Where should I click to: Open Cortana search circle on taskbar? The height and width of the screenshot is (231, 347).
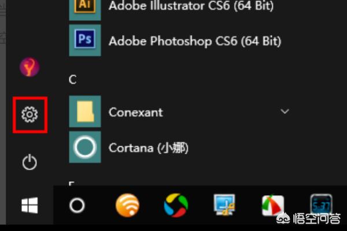coord(77,206)
